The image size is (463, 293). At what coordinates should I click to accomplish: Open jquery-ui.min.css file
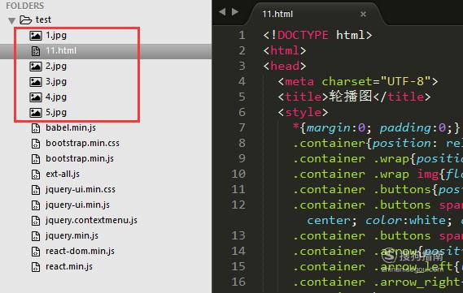pyautogui.click(x=81, y=189)
